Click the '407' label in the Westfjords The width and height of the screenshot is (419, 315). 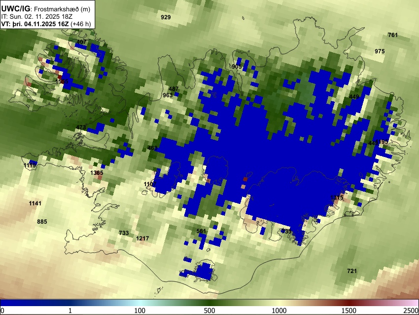81,42
